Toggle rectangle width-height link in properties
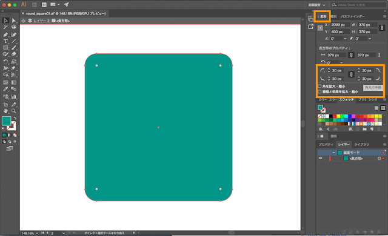This screenshot has height=236, width=388. (351, 55)
